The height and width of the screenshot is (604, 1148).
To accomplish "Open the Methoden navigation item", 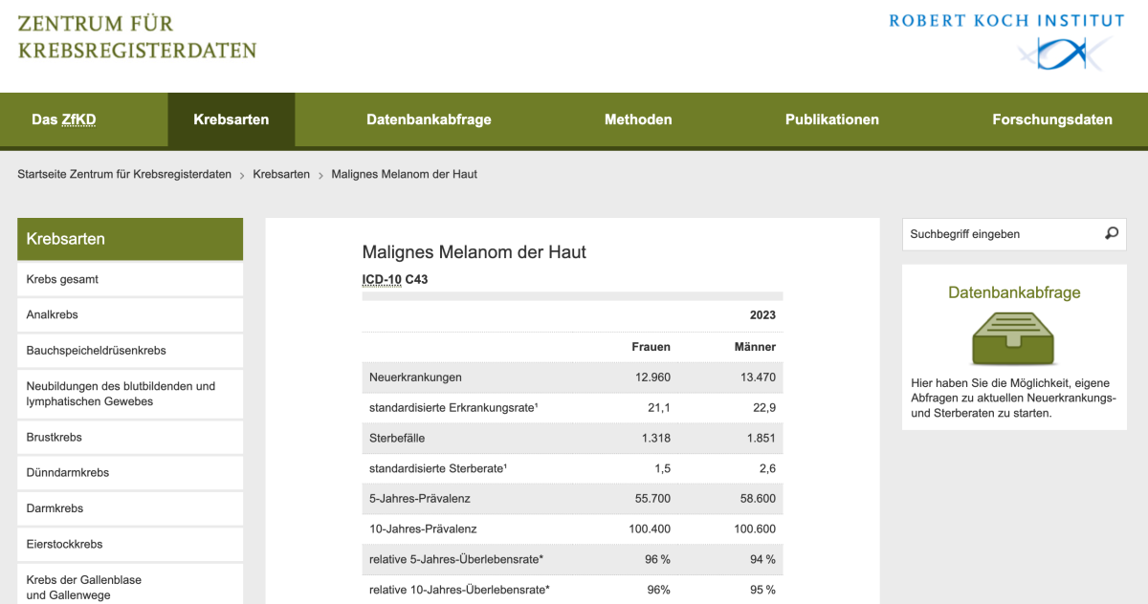I will tap(638, 119).
